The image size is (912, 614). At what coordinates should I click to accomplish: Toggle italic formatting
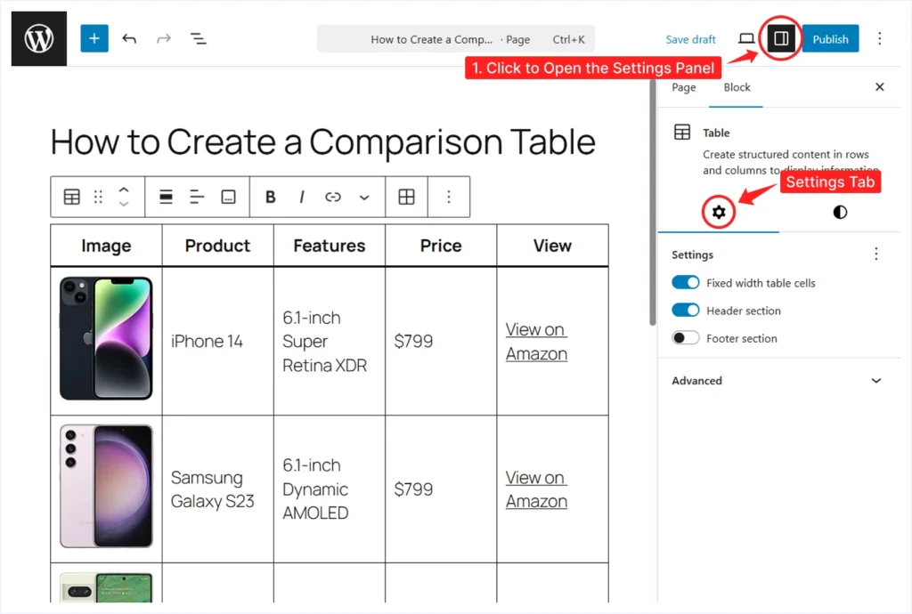coord(301,197)
